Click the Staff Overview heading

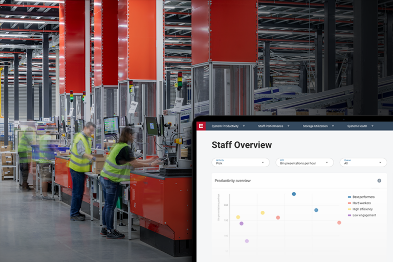[x=242, y=145]
